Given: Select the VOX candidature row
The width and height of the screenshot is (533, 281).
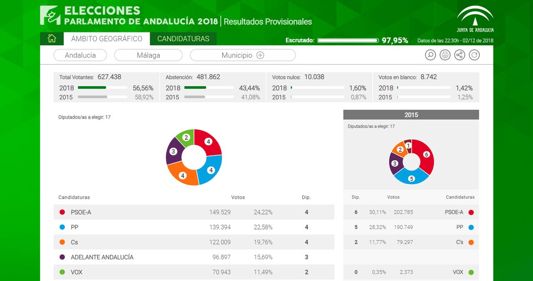Looking at the screenshot, I should point(194,272).
